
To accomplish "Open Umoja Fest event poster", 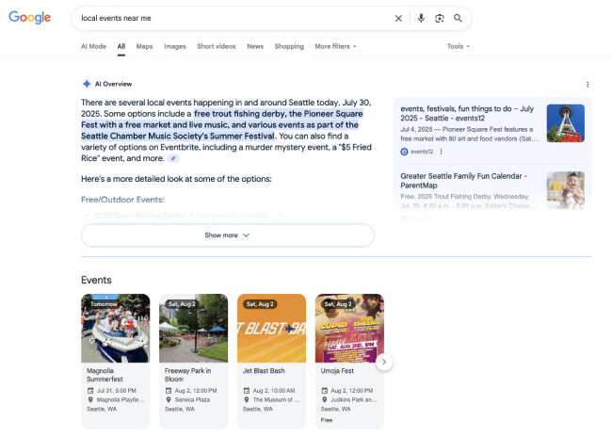I will (x=349, y=329).
